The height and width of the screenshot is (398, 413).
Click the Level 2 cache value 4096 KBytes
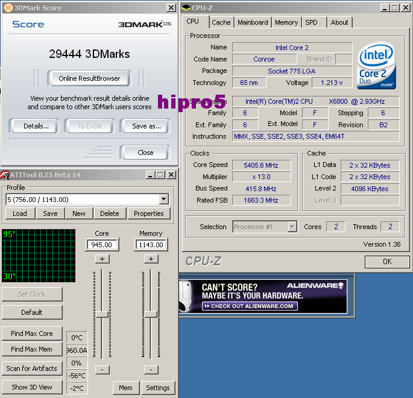pyautogui.click(x=370, y=189)
